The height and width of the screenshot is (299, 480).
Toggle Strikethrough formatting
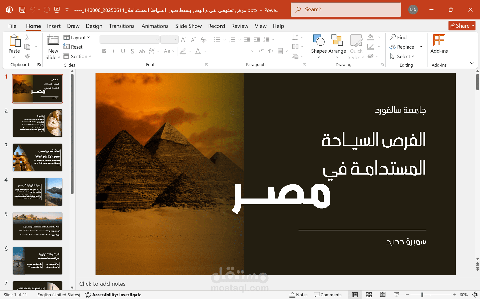(142, 51)
